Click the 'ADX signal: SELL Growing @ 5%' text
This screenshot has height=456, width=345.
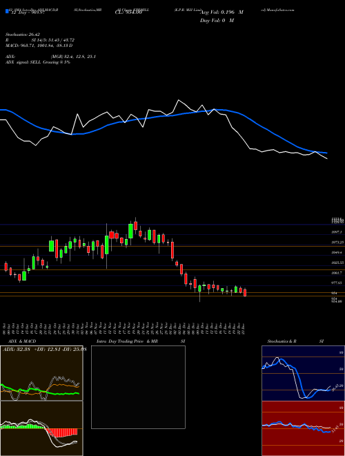coord(38,62)
